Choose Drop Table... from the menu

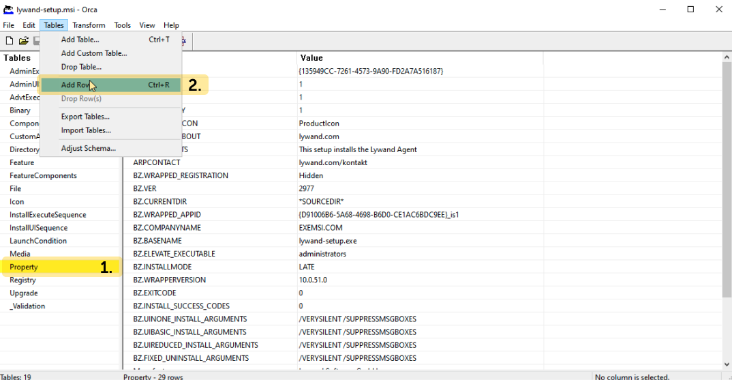pyautogui.click(x=81, y=67)
